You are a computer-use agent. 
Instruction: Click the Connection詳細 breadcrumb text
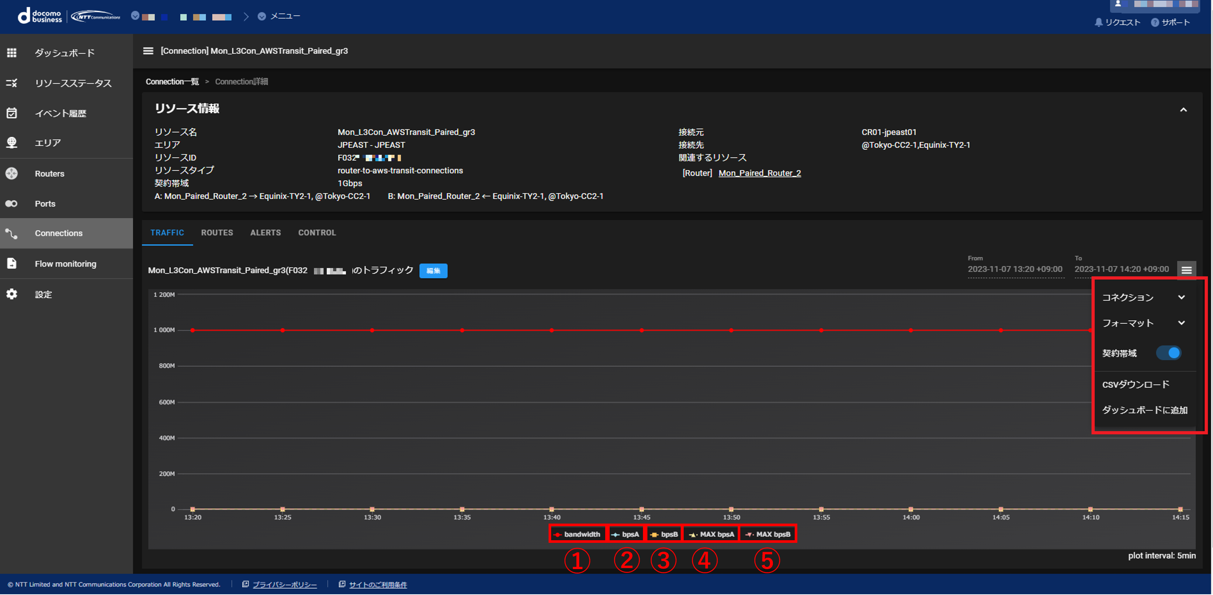pos(242,81)
